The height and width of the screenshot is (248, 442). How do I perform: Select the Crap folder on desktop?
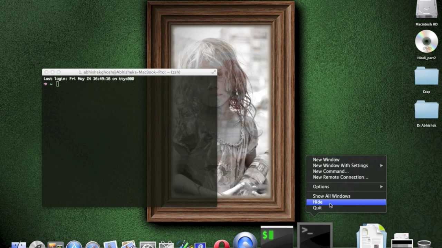tap(426, 76)
